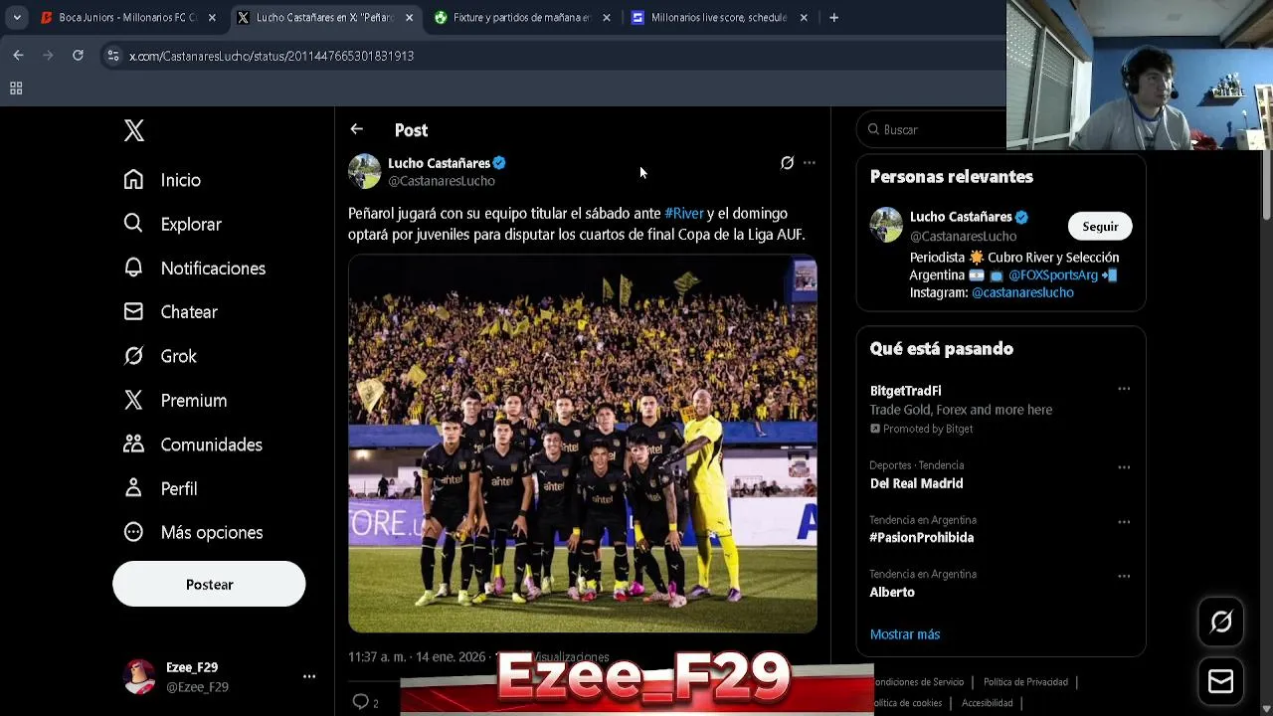This screenshot has height=716, width=1273.
Task: Click the Buscar search field
Action: [935, 129]
